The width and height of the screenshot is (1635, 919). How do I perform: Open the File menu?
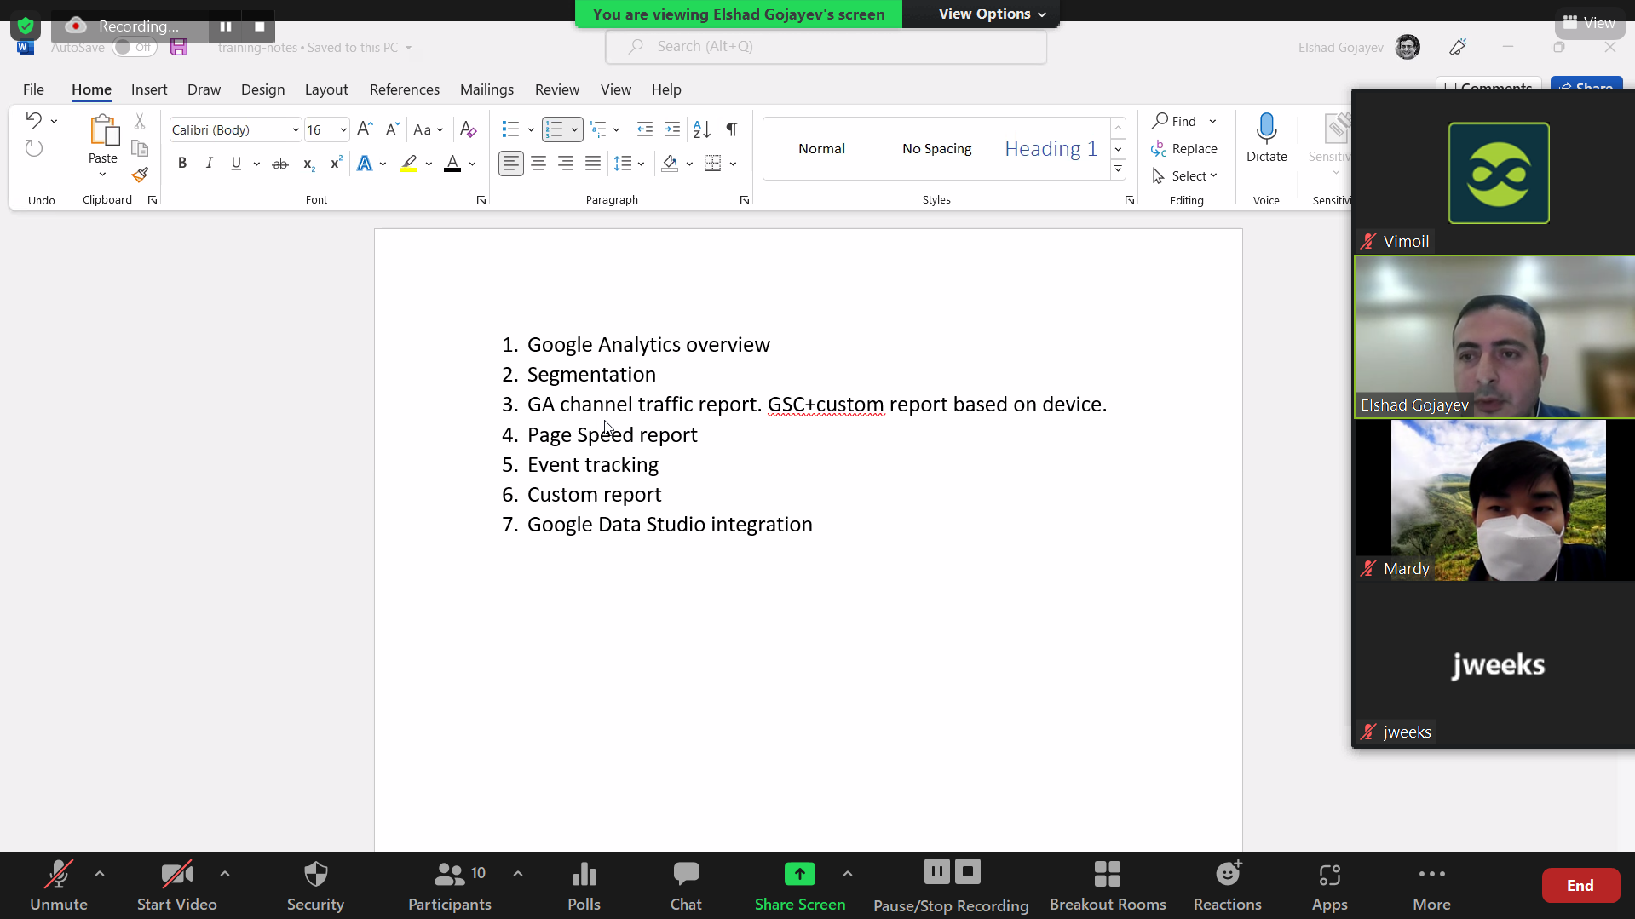(x=33, y=89)
